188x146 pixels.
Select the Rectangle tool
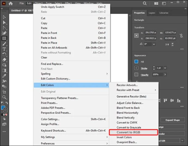(4, 38)
